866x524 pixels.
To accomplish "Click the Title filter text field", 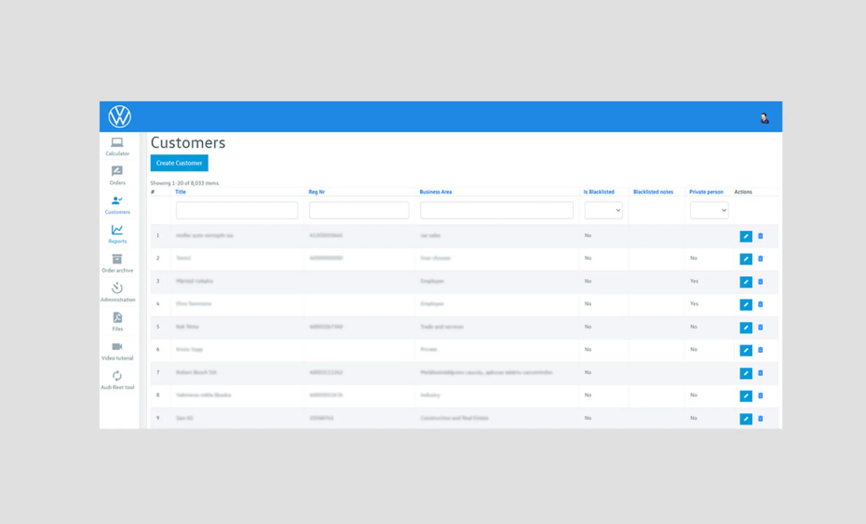I will 237,210.
